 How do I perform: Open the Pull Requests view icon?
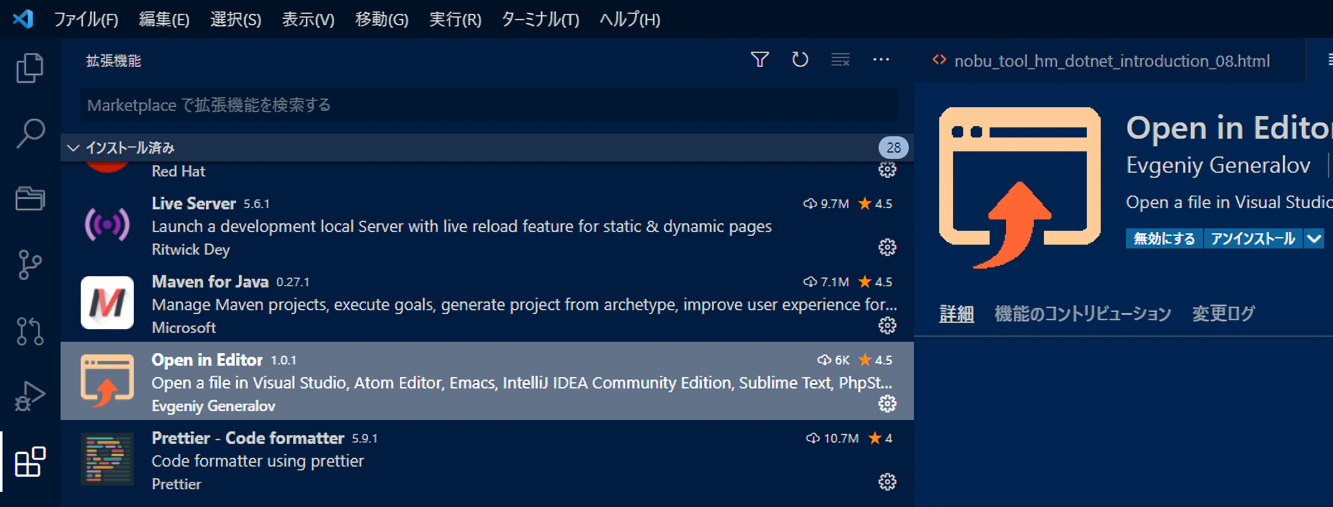30,330
